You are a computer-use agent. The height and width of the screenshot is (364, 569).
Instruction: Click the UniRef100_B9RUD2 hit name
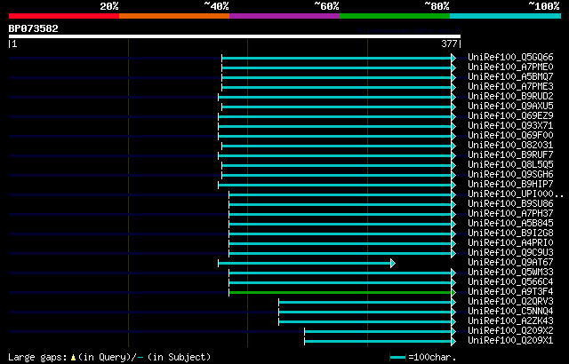(510, 97)
